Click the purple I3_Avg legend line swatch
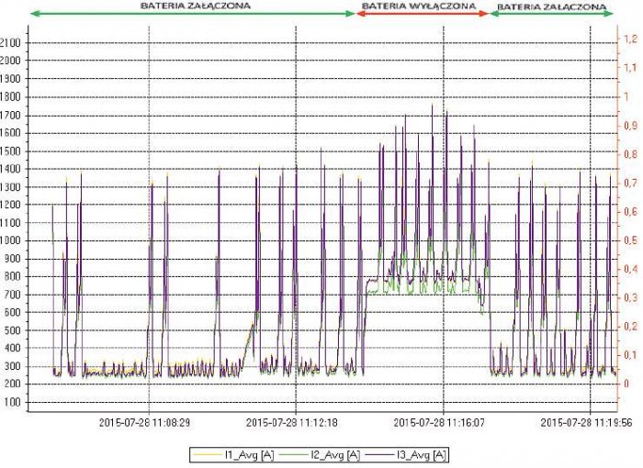The width and height of the screenshot is (643, 468). click(379, 454)
